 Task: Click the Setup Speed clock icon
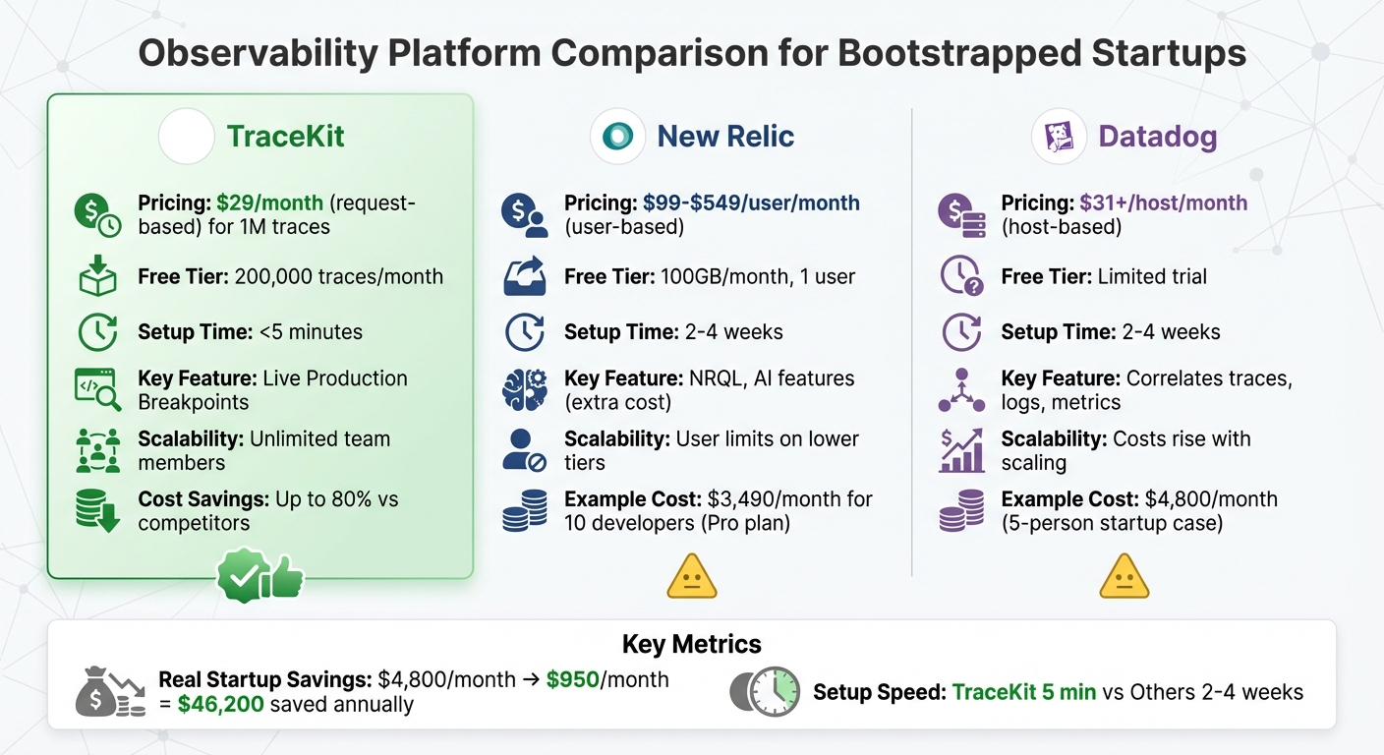click(x=765, y=691)
